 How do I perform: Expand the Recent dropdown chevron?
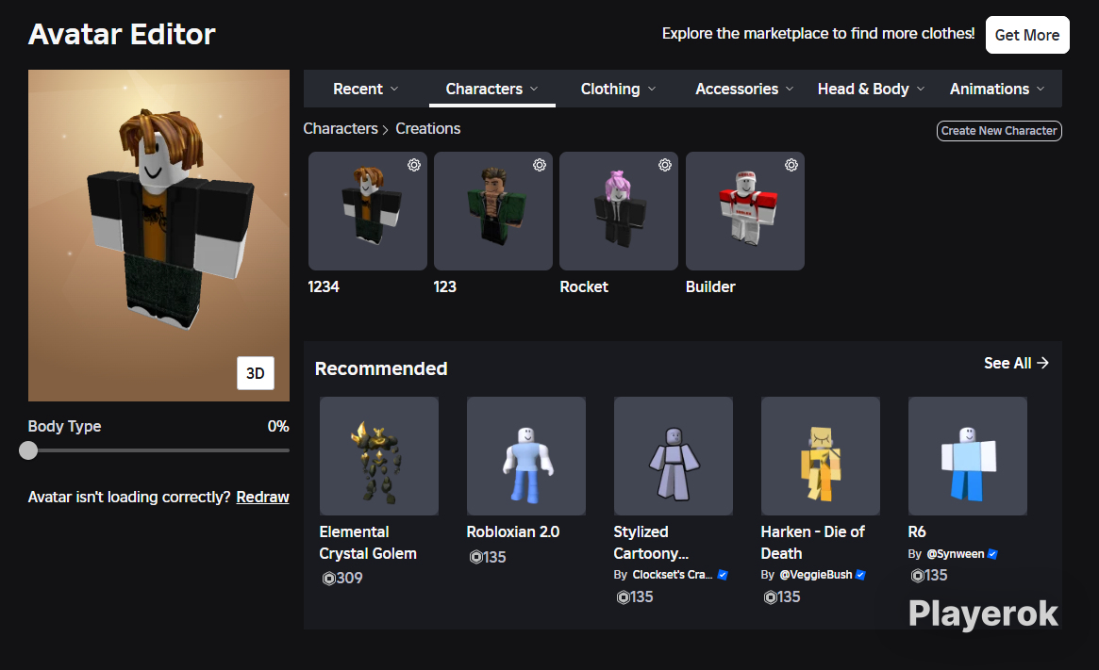click(x=394, y=89)
